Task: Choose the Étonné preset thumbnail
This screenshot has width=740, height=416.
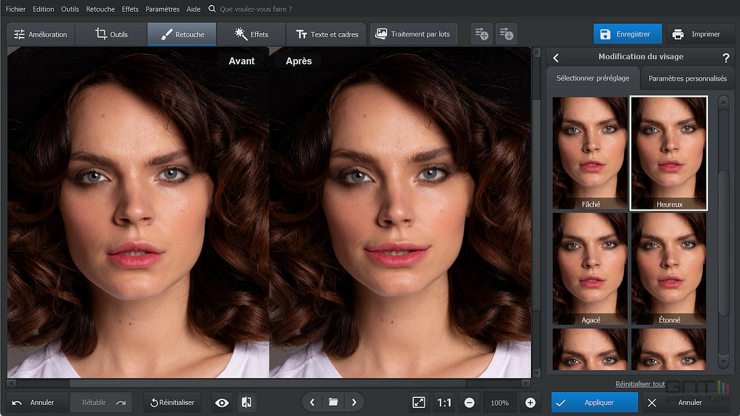Action: pos(669,269)
